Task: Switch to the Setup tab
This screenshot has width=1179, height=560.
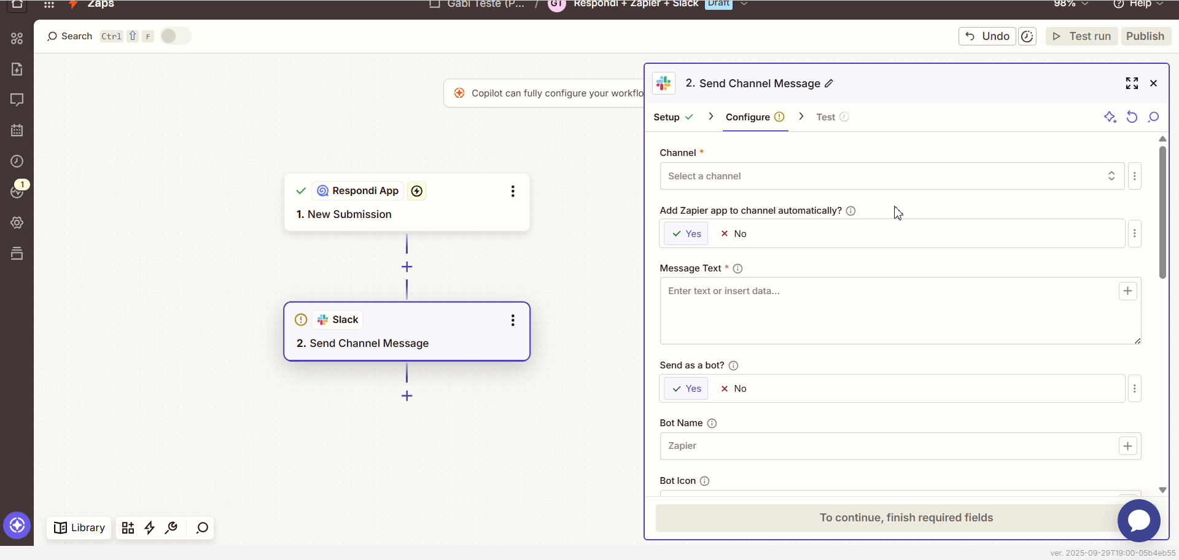Action: point(674,117)
